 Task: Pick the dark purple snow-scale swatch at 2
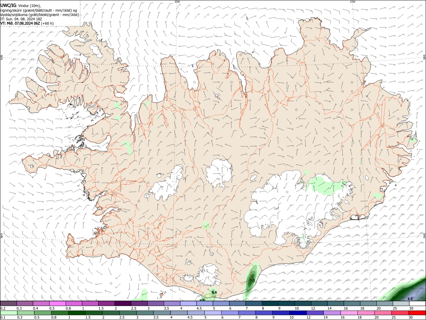point(123,304)
